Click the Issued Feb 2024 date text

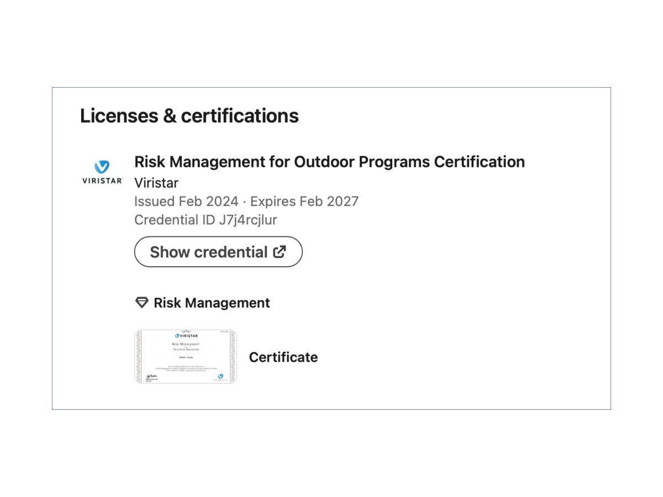[x=186, y=202]
